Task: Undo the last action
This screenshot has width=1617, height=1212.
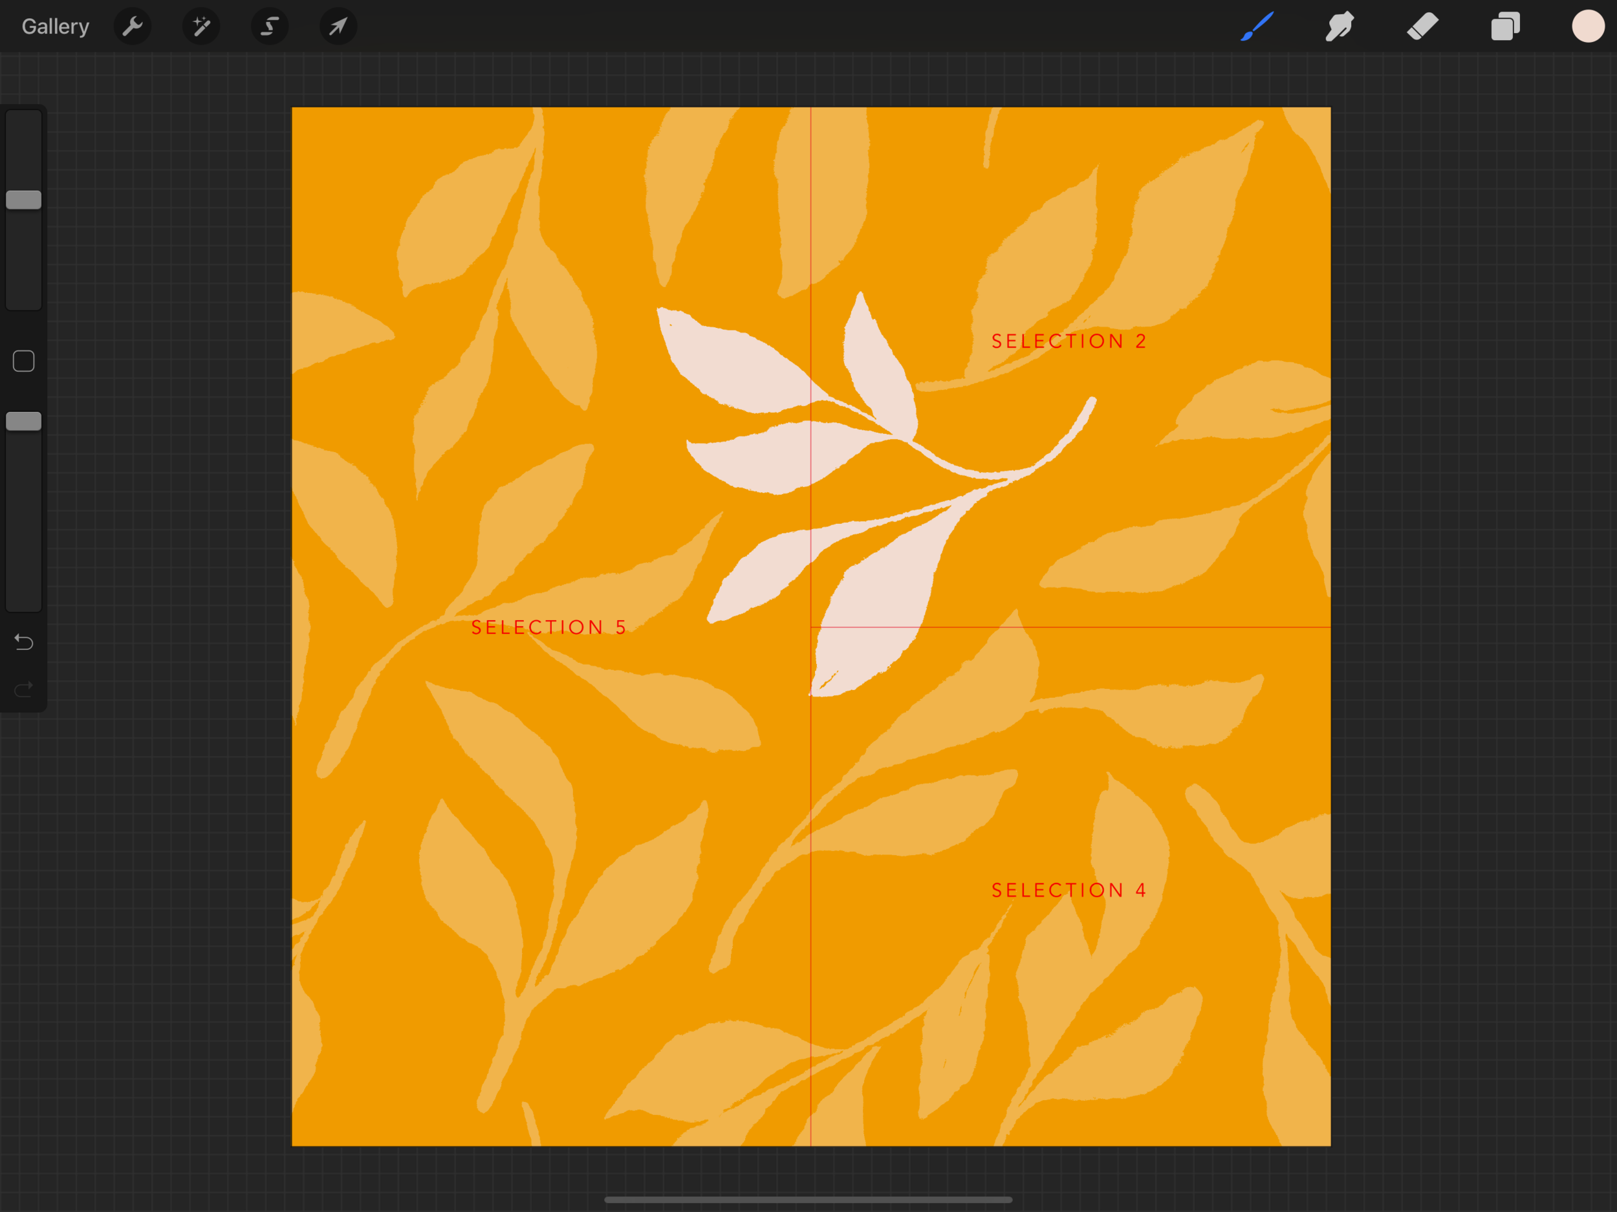Action: [x=23, y=642]
